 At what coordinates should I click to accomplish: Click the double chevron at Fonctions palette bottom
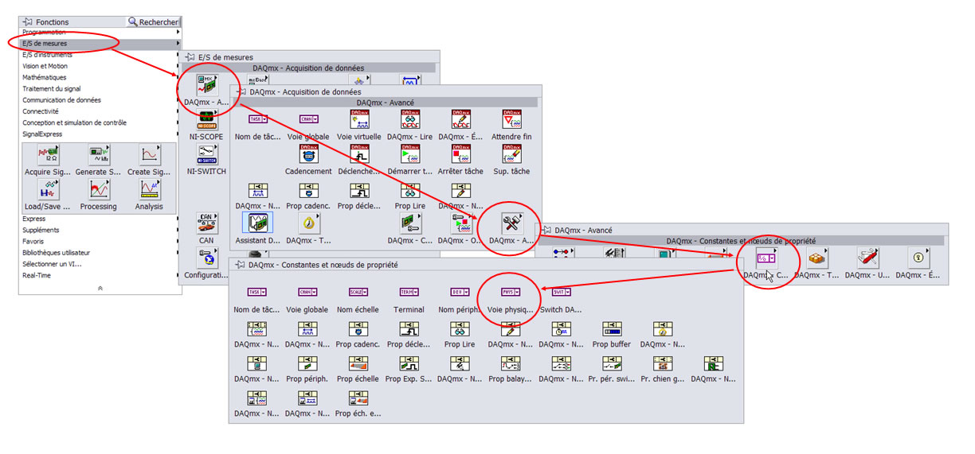pos(100,288)
